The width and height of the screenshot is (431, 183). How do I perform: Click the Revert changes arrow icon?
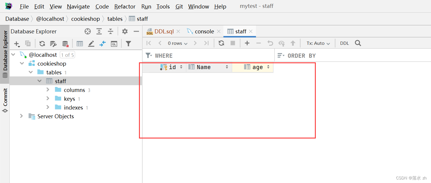pos(270,43)
